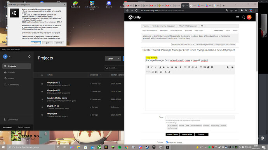Undo the last edit in the editor
268x150 pixels.
166,72
